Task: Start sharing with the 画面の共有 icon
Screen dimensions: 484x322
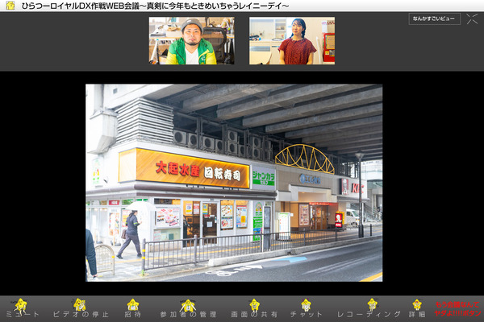Action: click(x=254, y=303)
